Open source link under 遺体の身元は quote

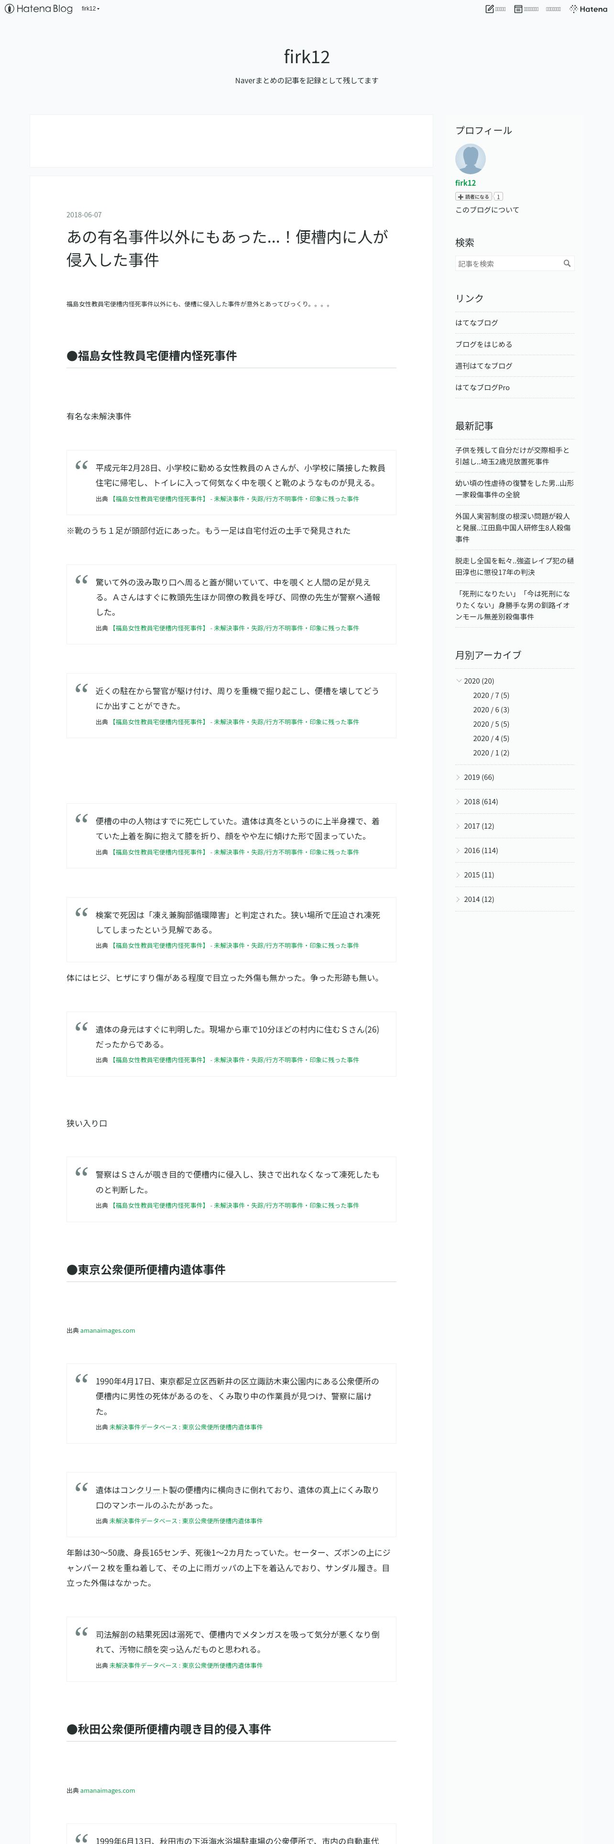234,1059
